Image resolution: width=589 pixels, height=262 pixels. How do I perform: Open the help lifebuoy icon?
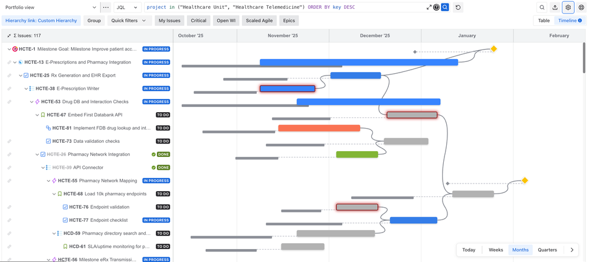581,7
